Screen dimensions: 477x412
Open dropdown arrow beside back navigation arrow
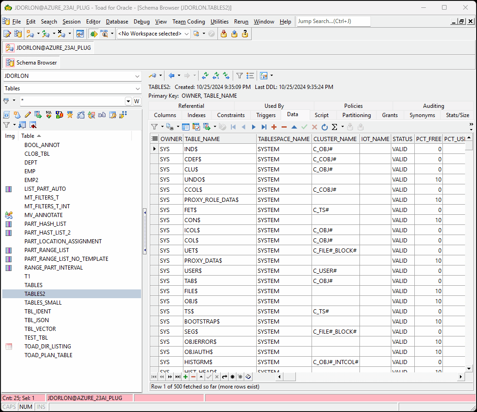click(x=179, y=76)
